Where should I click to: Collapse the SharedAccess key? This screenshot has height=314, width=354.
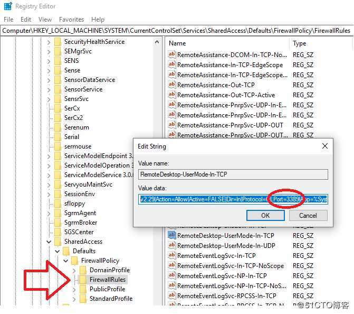49,242
